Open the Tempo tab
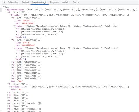 76,2
